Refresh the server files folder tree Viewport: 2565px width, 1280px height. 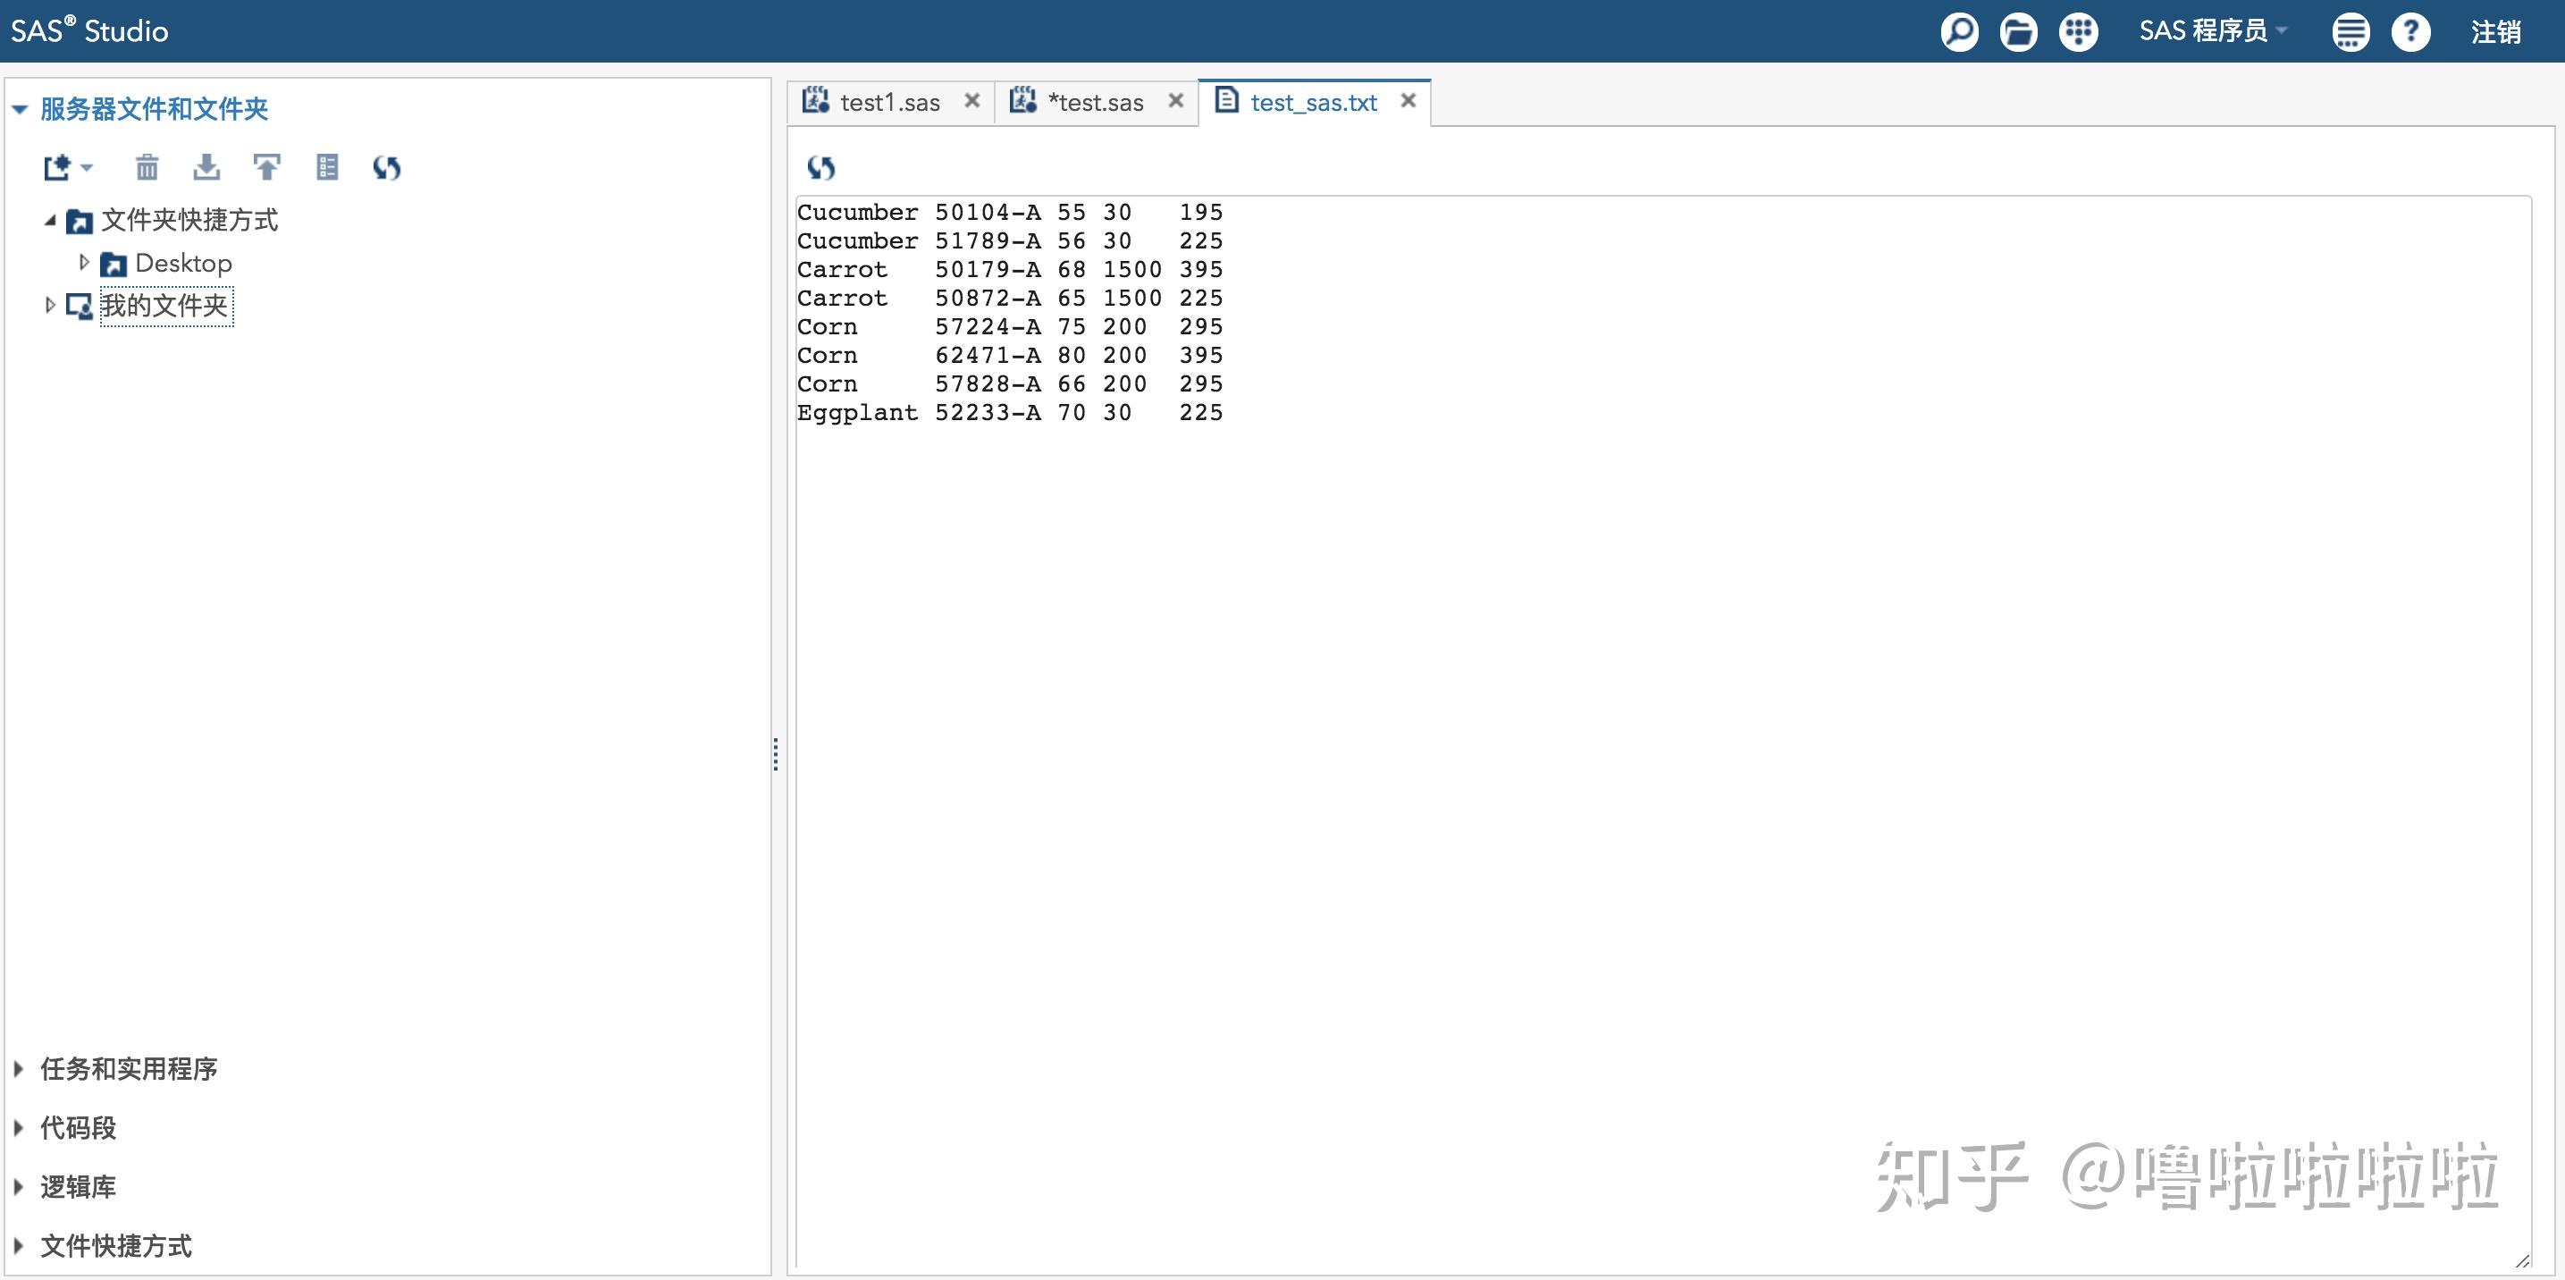386,167
